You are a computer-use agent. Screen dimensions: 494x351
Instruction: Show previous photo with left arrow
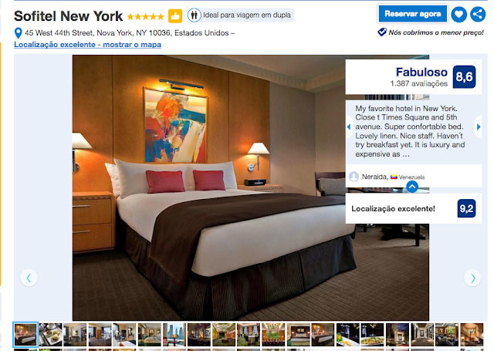29,278
